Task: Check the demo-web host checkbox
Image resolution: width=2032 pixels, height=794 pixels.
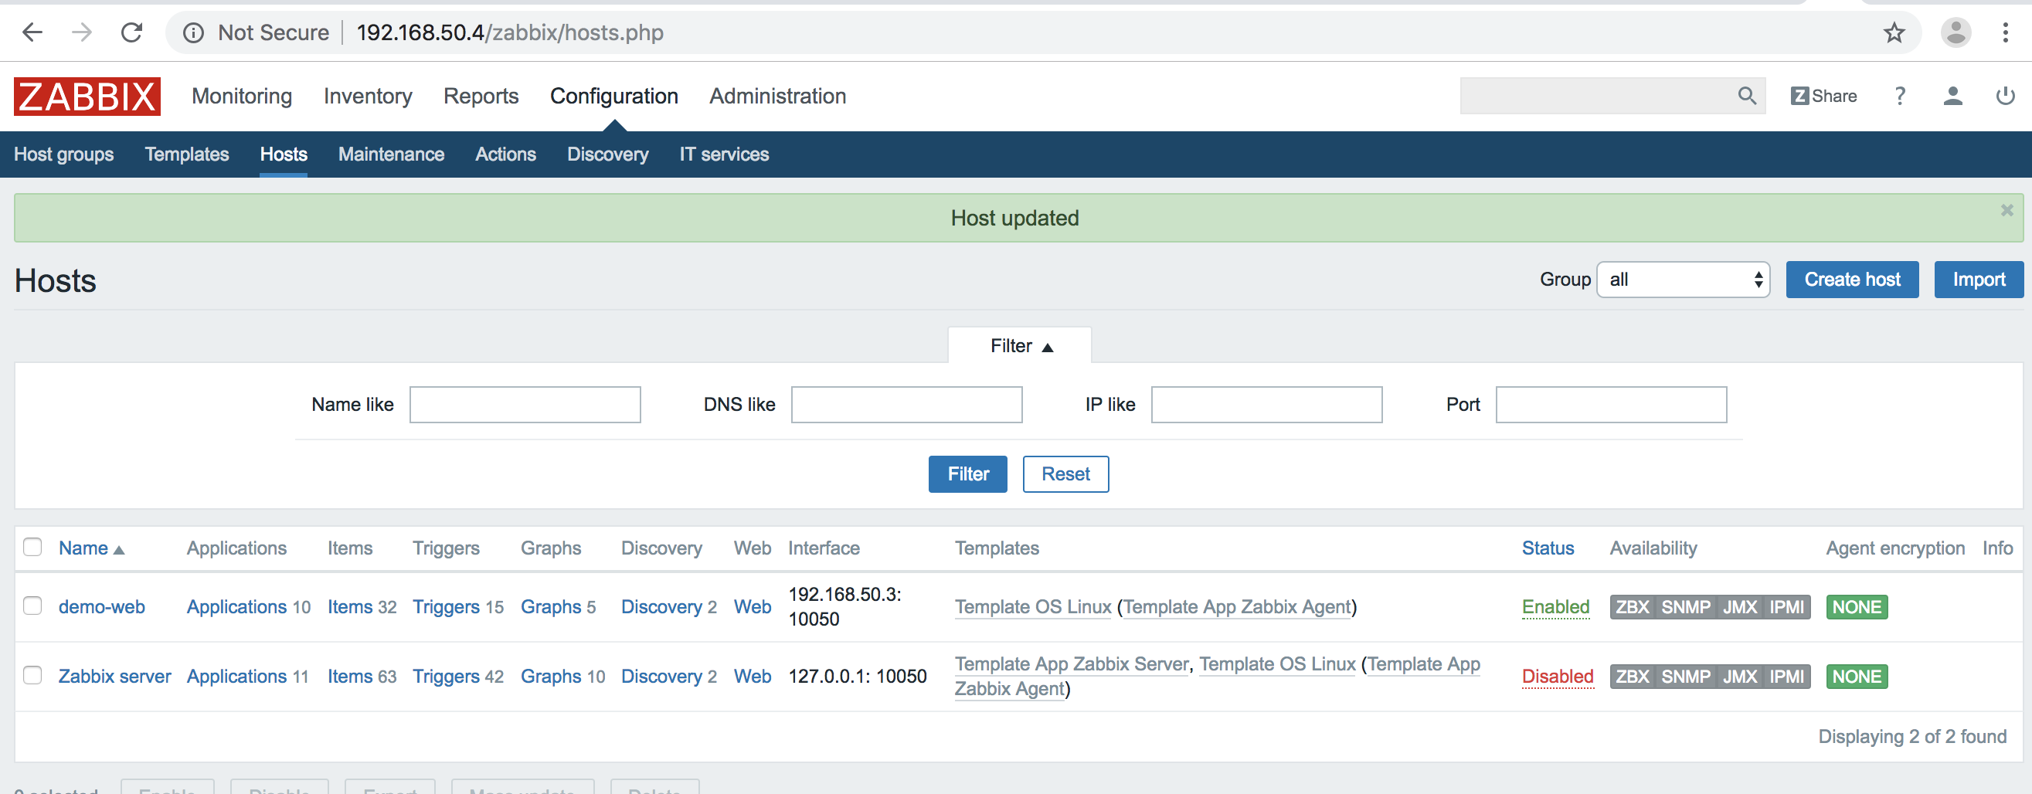Action: (x=32, y=606)
